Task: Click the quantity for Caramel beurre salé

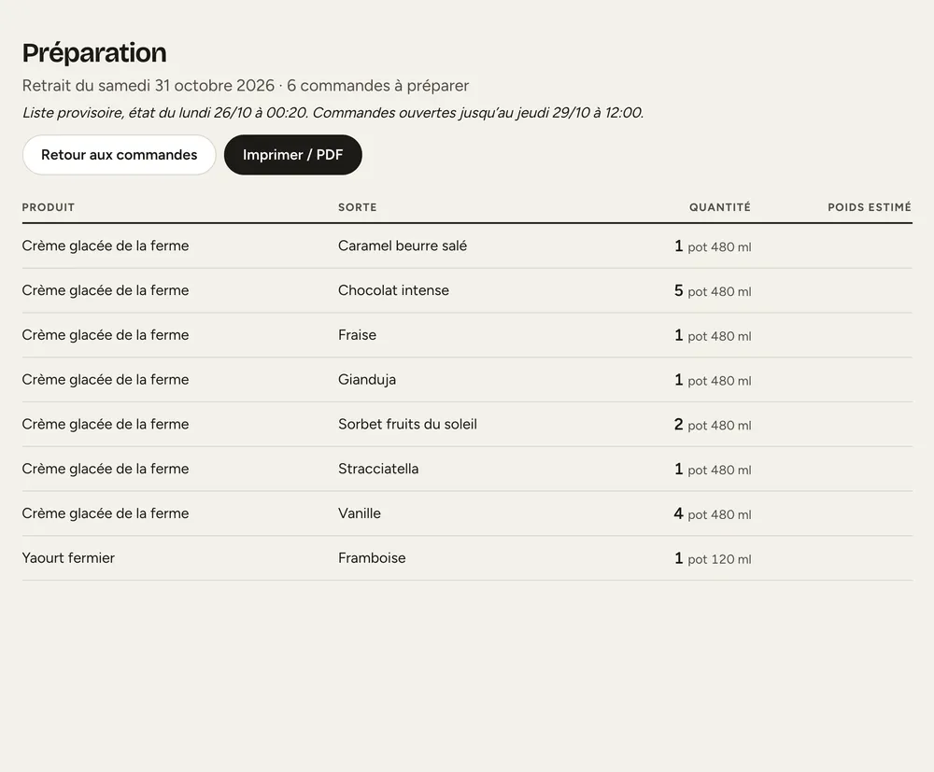Action: click(x=713, y=246)
